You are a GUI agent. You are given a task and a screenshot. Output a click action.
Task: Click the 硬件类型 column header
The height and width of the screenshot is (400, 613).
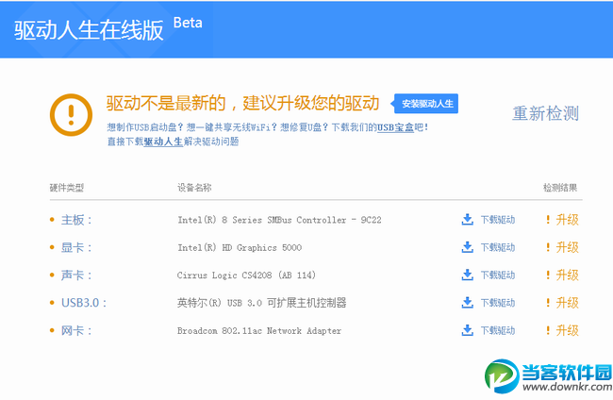pyautogui.click(x=67, y=188)
